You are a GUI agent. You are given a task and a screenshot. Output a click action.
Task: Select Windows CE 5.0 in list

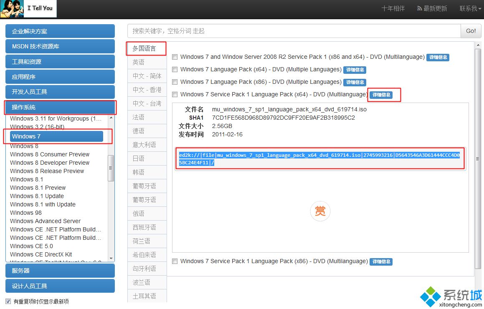tap(31, 246)
